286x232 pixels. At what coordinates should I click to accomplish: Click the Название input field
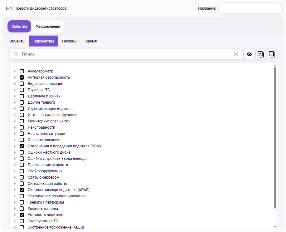(250, 8)
